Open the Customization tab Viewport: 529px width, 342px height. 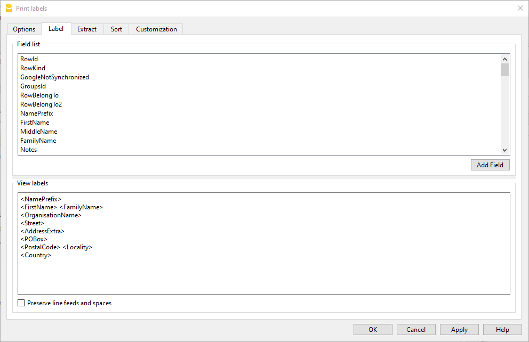pos(156,29)
